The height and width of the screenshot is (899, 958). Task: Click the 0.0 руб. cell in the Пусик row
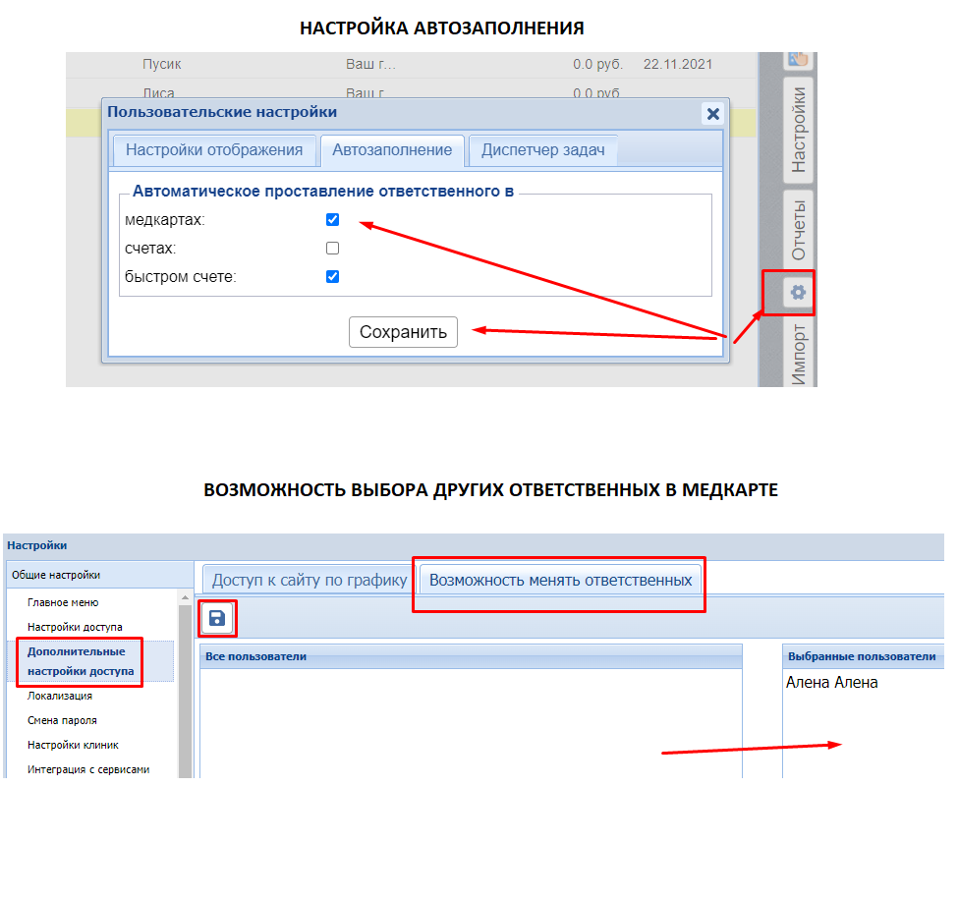click(597, 64)
